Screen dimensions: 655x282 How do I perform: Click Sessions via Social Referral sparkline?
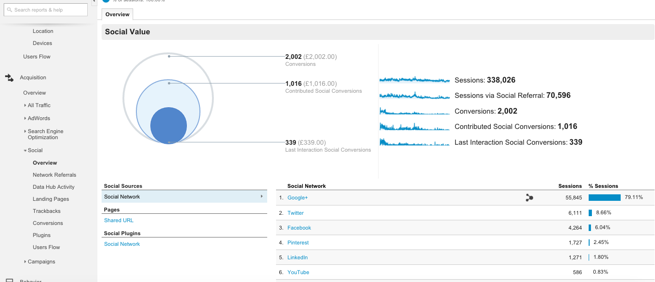tap(415, 95)
